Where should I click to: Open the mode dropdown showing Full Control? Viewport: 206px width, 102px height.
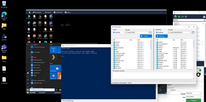point(193,97)
